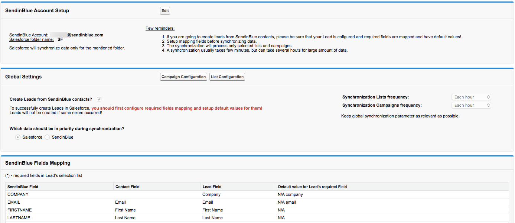Select the COMPANY field row
The width and height of the screenshot is (515, 223).
(18, 194)
